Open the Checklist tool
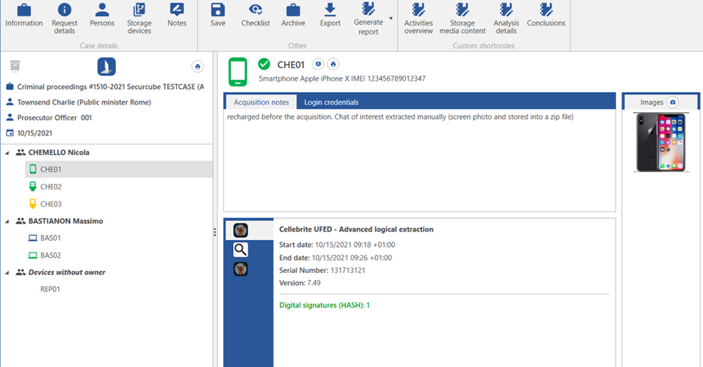The image size is (703, 367). (x=255, y=15)
